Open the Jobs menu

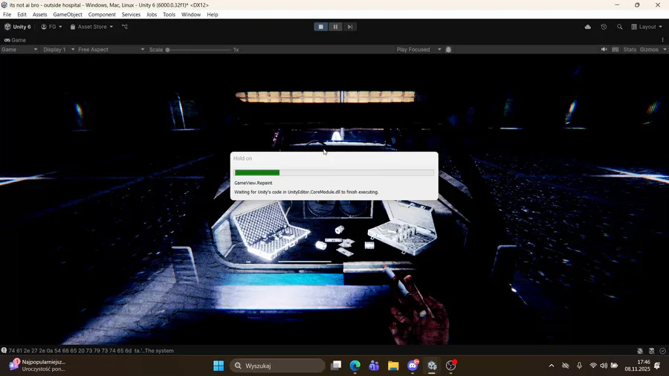click(x=152, y=15)
